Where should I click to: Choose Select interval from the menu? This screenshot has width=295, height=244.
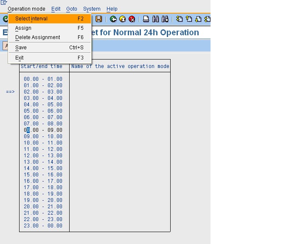click(50, 19)
